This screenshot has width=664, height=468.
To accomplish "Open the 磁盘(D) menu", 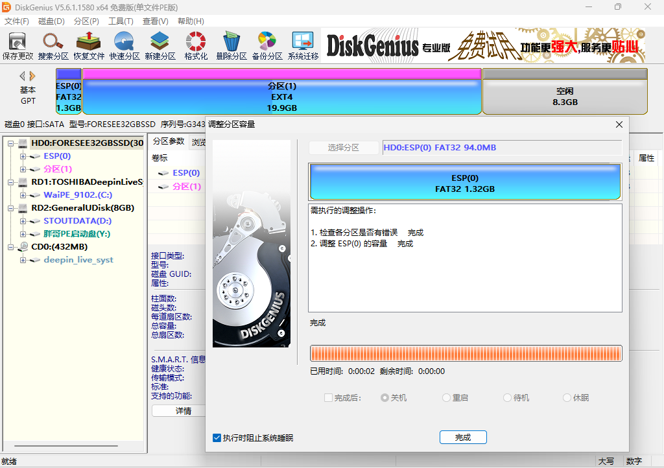I will tap(51, 21).
